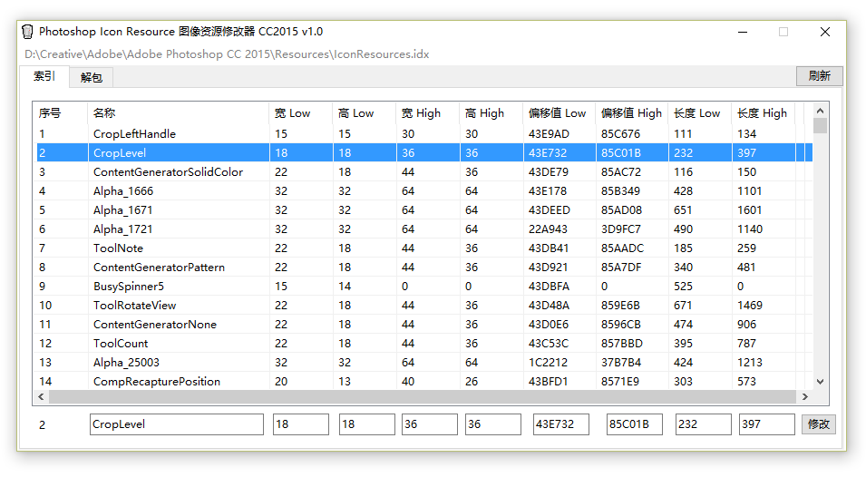The width and height of the screenshot is (866, 477).
Task: Select the ToolNote row
Action: (422, 248)
